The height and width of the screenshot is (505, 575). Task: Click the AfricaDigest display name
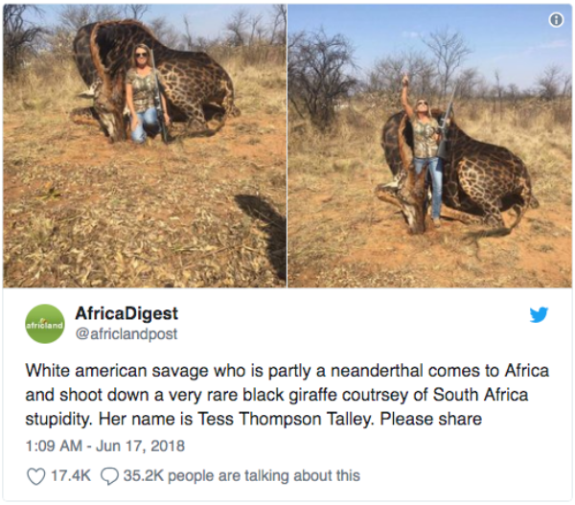126,313
